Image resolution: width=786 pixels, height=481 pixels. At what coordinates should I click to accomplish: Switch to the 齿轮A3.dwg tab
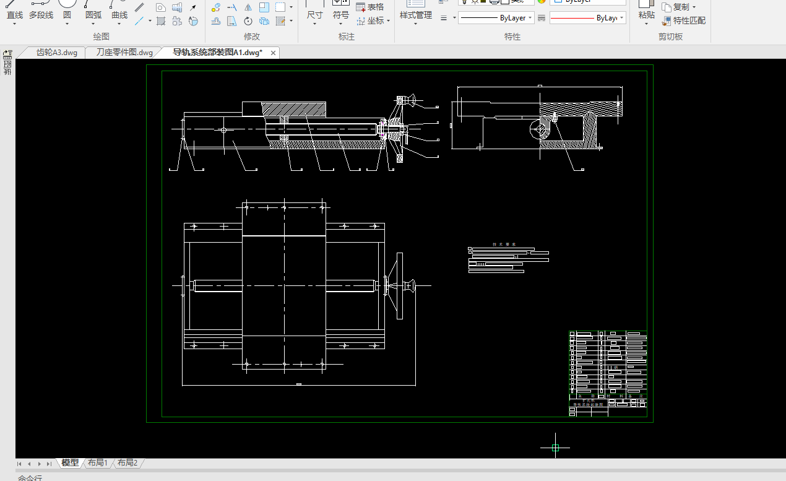[x=56, y=53]
